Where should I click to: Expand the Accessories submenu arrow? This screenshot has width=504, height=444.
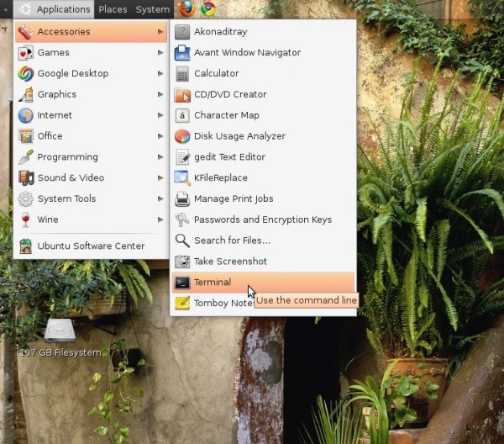pos(160,31)
